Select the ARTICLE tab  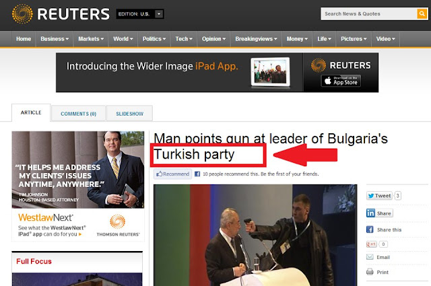point(31,112)
